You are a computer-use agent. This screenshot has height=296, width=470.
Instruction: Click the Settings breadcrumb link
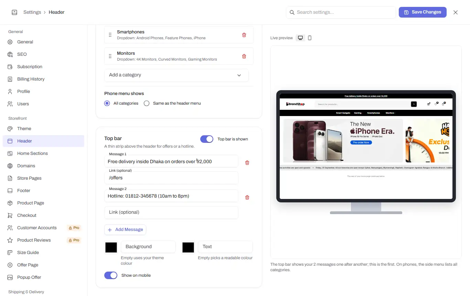(x=32, y=12)
